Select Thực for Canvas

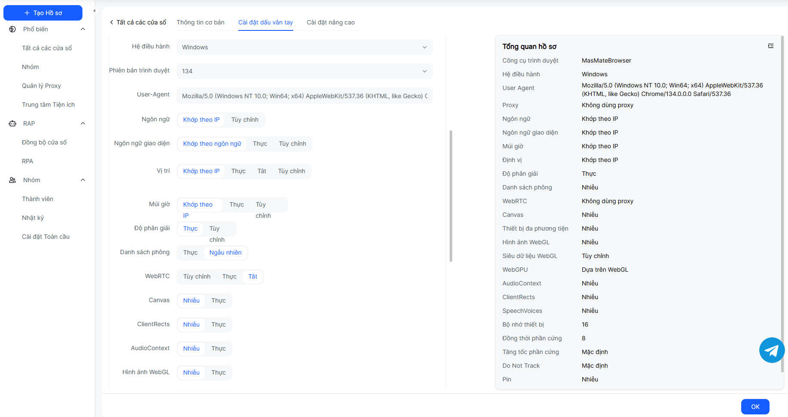(218, 300)
